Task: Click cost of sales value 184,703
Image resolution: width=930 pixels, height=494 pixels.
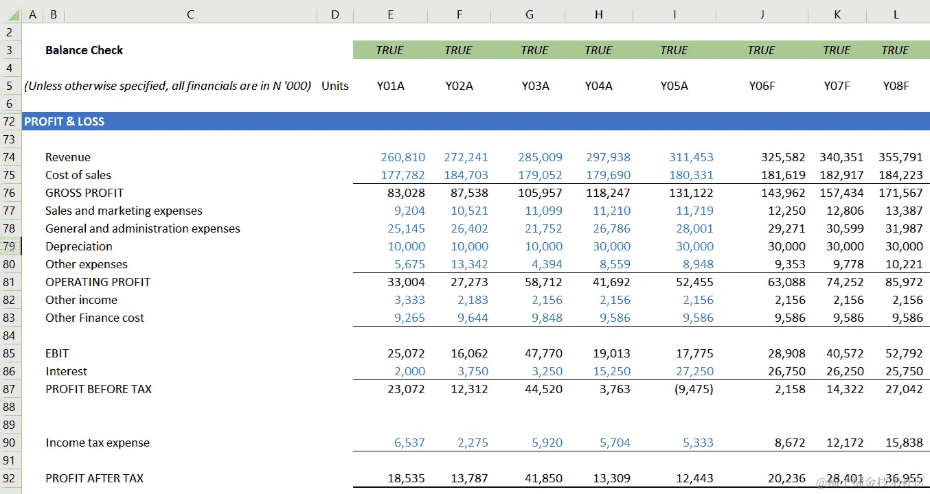Action: pos(466,175)
